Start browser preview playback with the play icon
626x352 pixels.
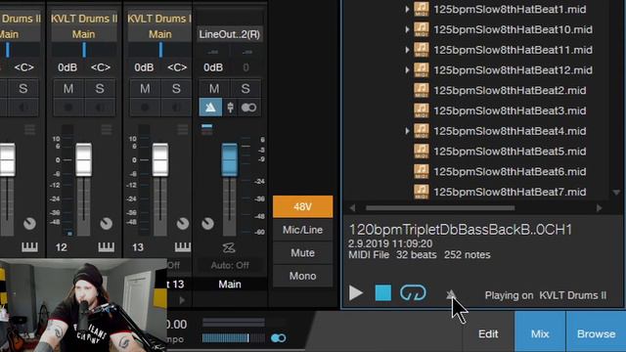click(356, 293)
